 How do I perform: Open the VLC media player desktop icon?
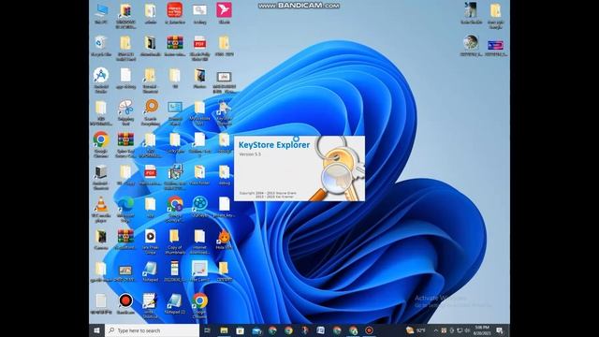(x=101, y=209)
